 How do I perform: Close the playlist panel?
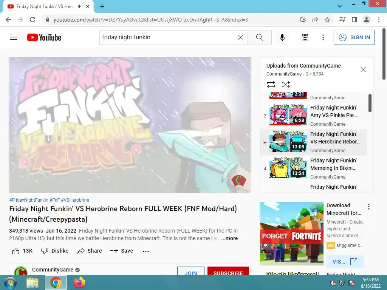(363, 69)
